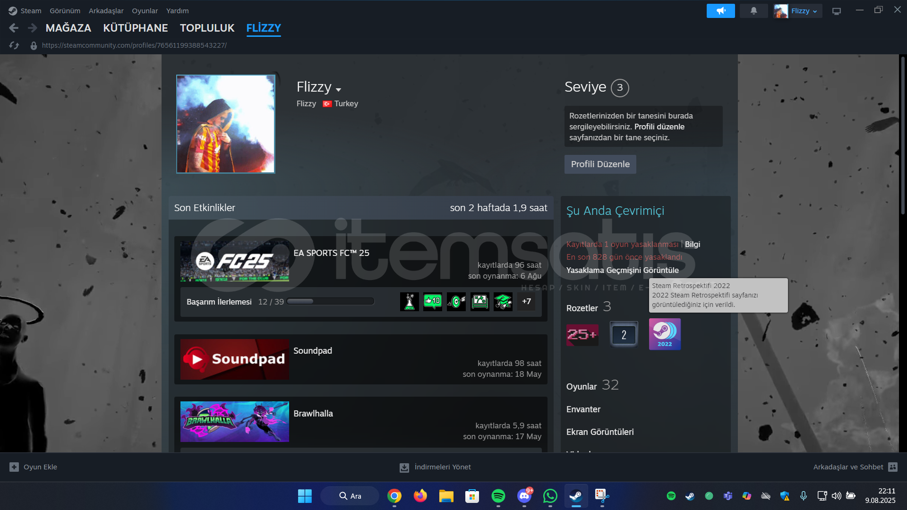Screen dimensions: 907x510
Task: Click the Brawlhalla banner image
Action: [x=235, y=422]
